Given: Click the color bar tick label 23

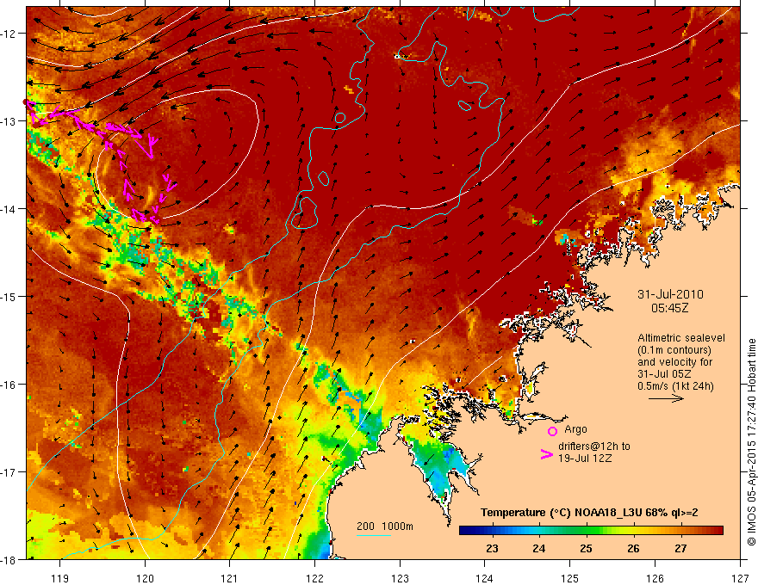Looking at the screenshot, I should (x=492, y=548).
